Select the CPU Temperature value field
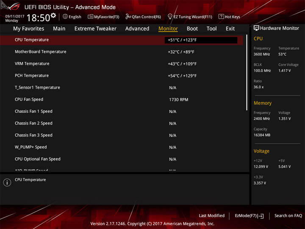 (201, 40)
